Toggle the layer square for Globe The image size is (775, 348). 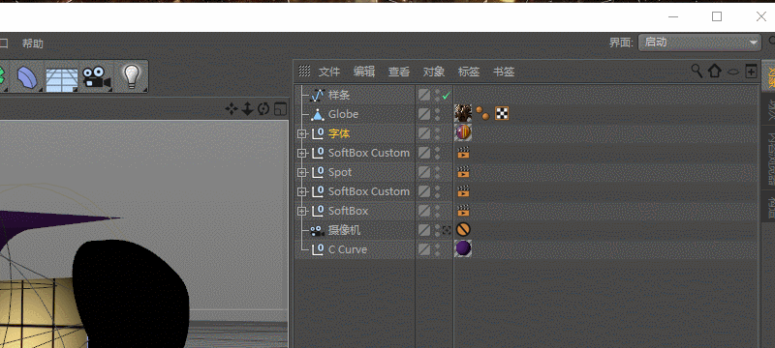[424, 114]
